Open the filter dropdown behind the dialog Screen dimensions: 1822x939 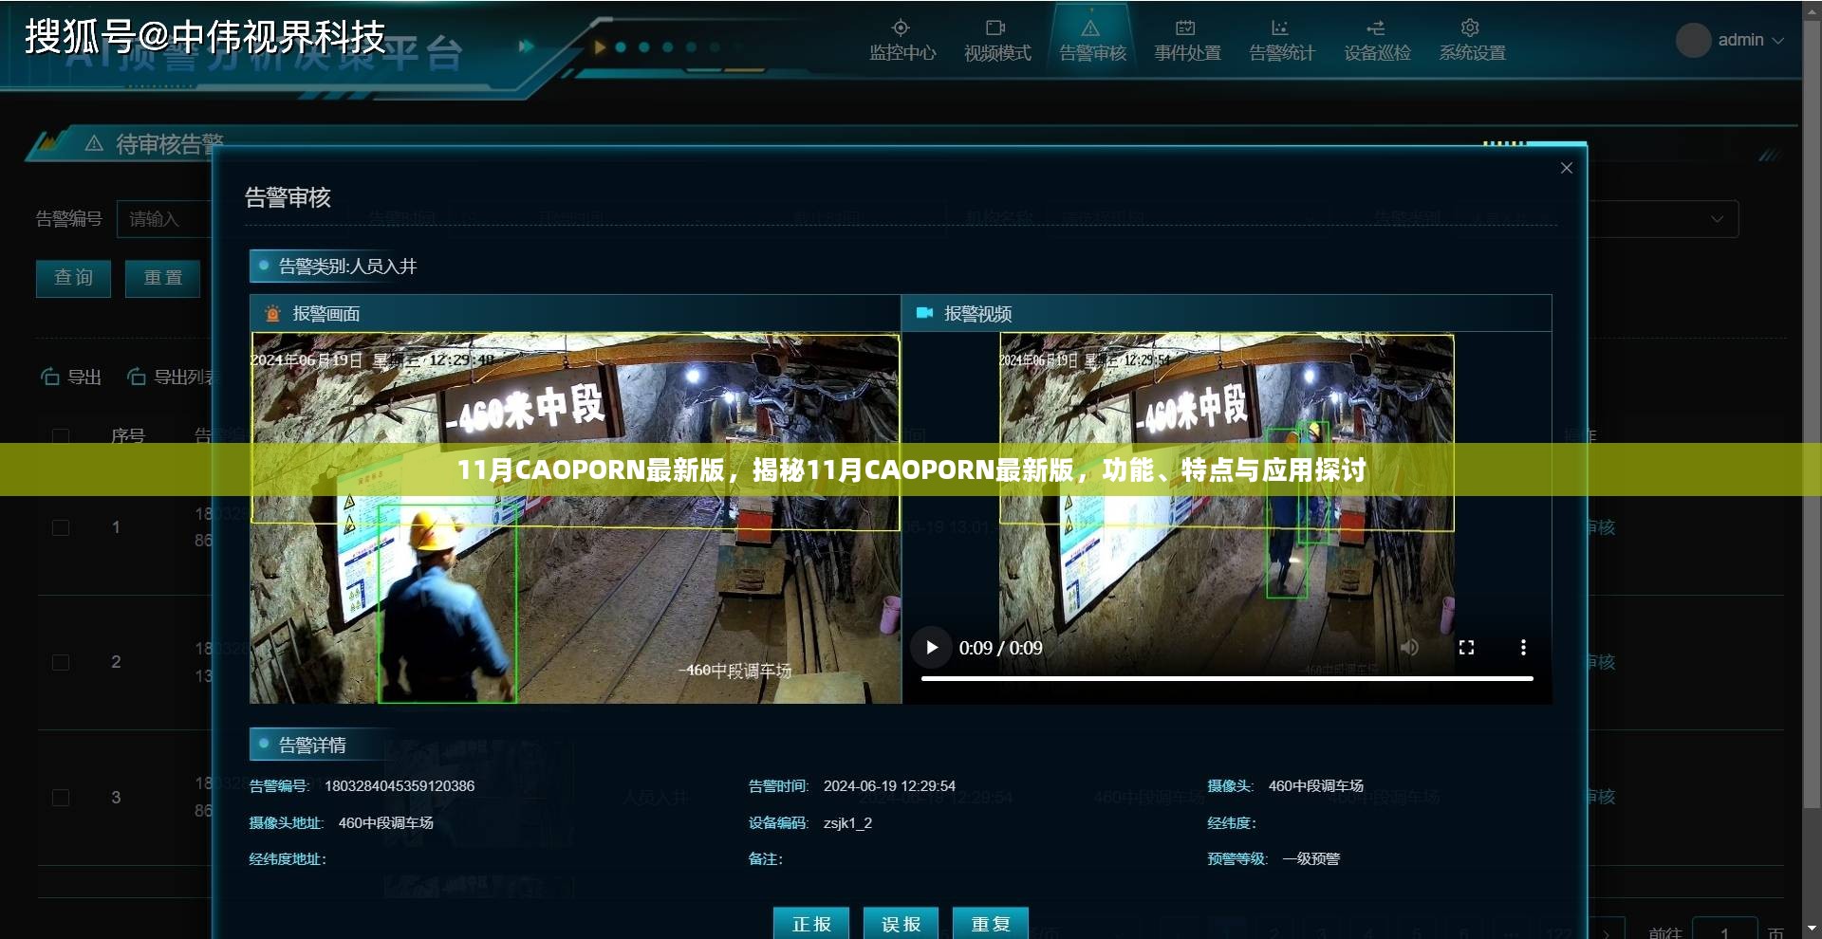pos(1664,219)
